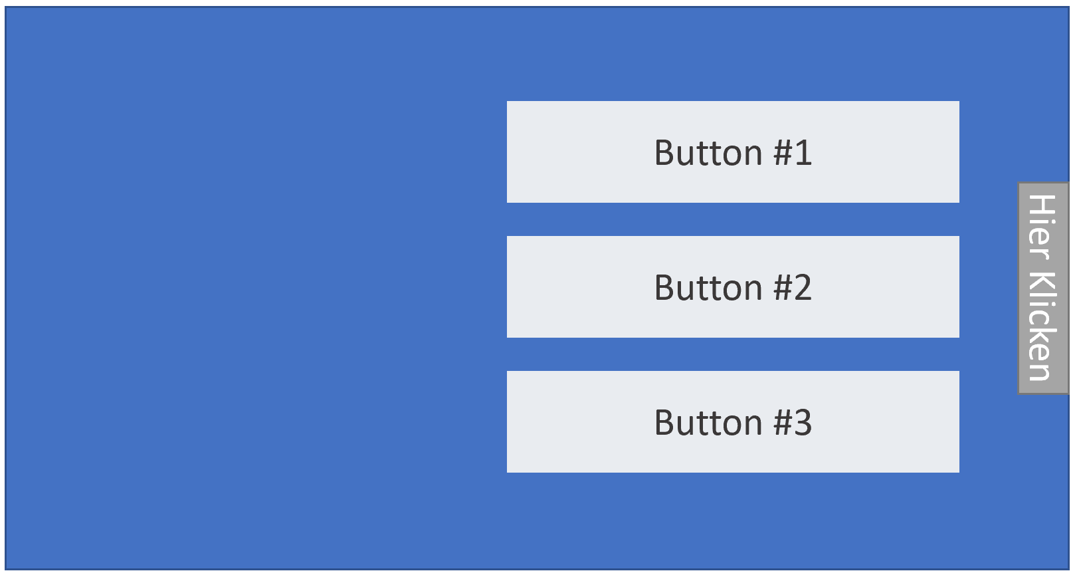Click the word 'Hier' on side tab
This screenshot has height=577, width=1079.
click(x=1042, y=227)
